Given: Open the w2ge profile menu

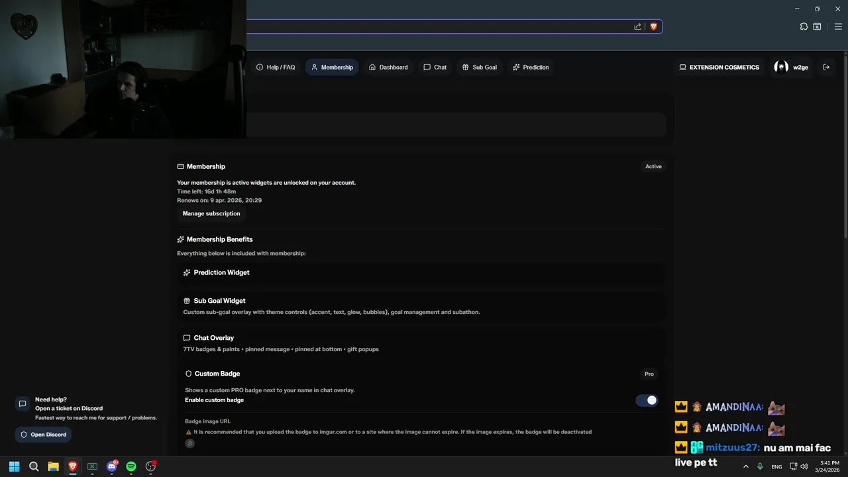Looking at the screenshot, I should click(792, 67).
